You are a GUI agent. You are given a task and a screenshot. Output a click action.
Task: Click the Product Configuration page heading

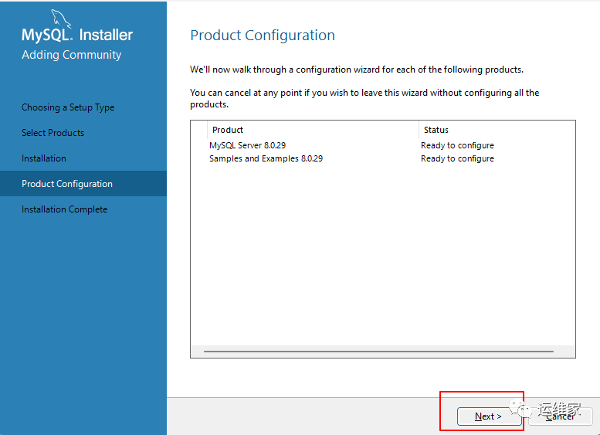point(263,36)
